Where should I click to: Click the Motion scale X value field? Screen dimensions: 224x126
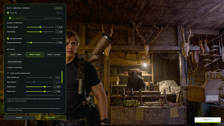pyautogui.click(x=57, y=87)
